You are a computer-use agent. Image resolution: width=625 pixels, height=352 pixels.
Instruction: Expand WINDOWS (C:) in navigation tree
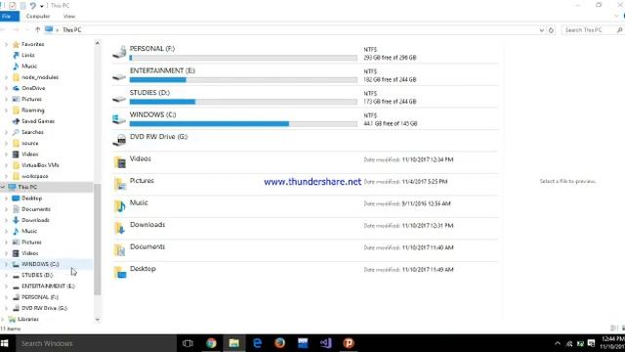pyautogui.click(x=6, y=264)
